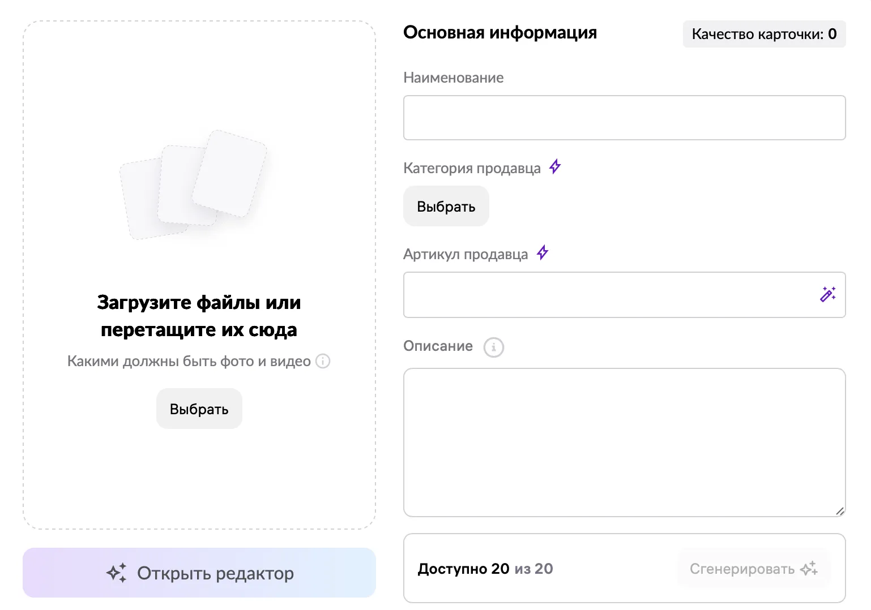The width and height of the screenshot is (871, 610).
Task: Click the lightning icon next to Категория продавца
Action: 556,166
